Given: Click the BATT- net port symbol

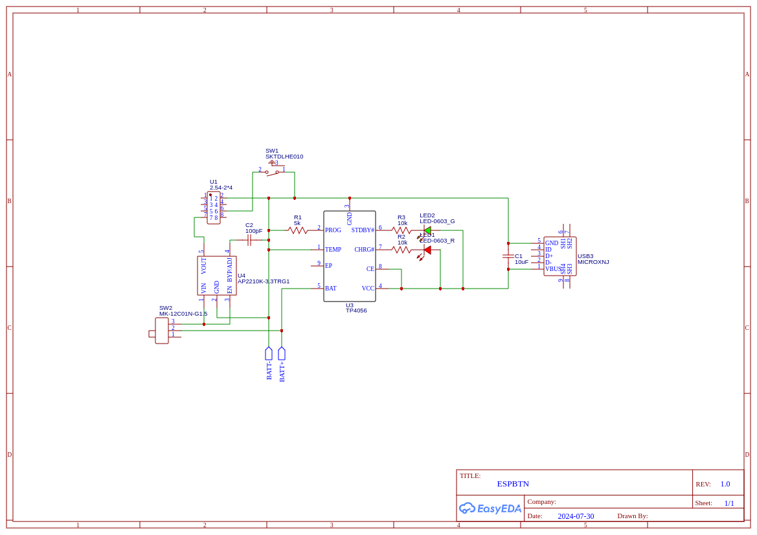Looking at the screenshot, I should 269,354.
